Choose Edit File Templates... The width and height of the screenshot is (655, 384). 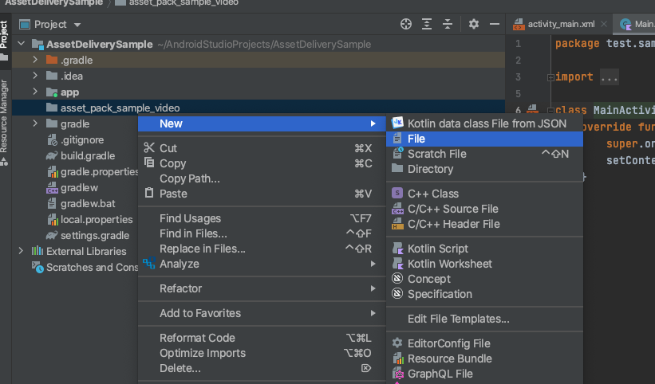point(484,319)
